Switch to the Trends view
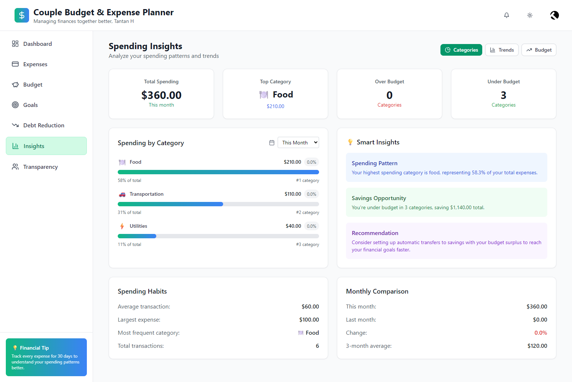This screenshot has height=382, width=572. pos(502,50)
